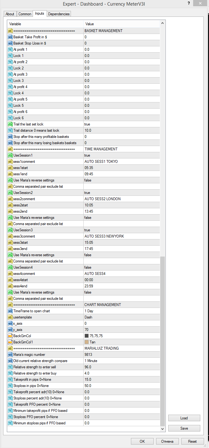The image size is (209, 448).
Task: Click the icon beside Basket Take Profit in $
Action: coord(10,37)
